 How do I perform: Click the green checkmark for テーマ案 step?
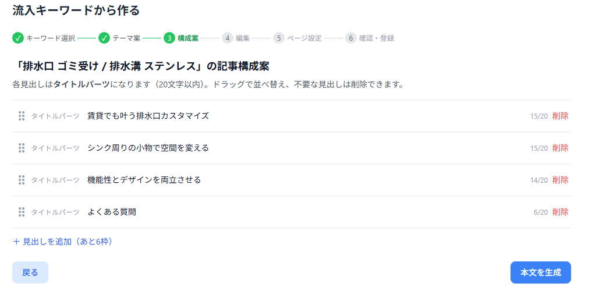pos(104,38)
